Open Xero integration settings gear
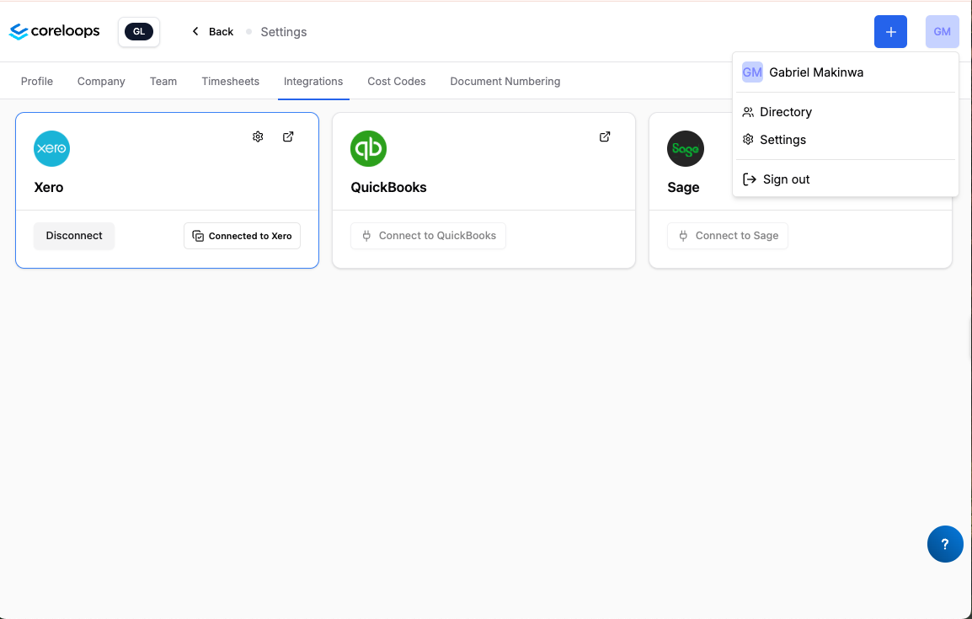Image resolution: width=972 pixels, height=619 pixels. tap(258, 137)
